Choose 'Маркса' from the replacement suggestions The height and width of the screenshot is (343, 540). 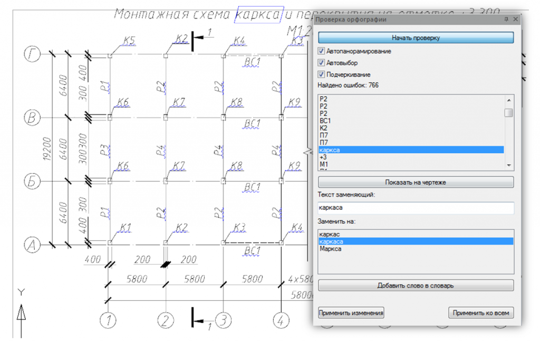click(x=416, y=249)
